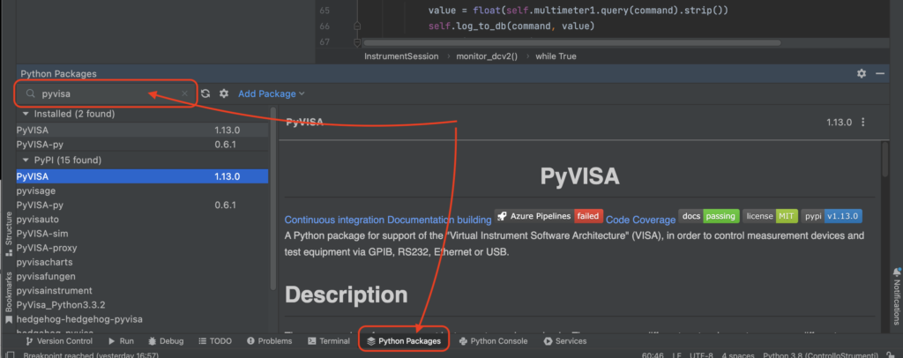Open the Run tool tab
Image resolution: width=903 pixels, height=358 pixels.
click(x=120, y=340)
